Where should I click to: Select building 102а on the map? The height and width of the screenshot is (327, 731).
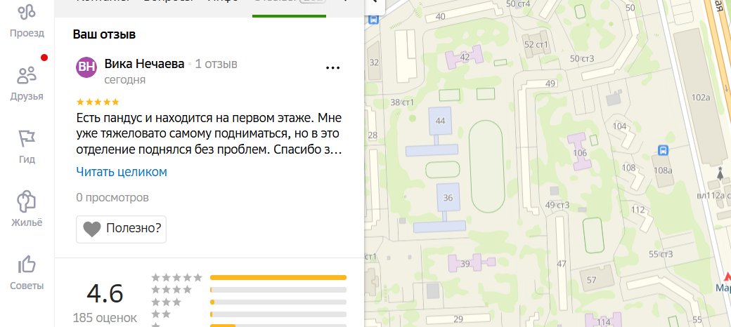click(701, 98)
